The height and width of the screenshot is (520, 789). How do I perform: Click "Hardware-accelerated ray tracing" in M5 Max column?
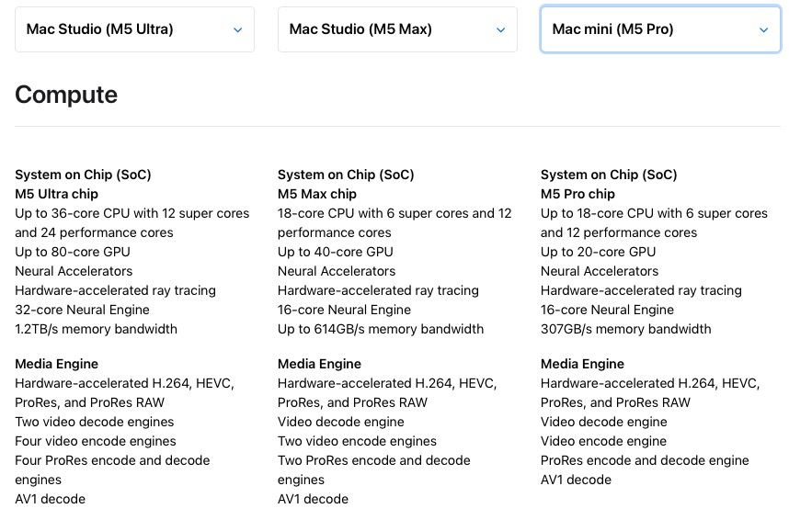378,290
